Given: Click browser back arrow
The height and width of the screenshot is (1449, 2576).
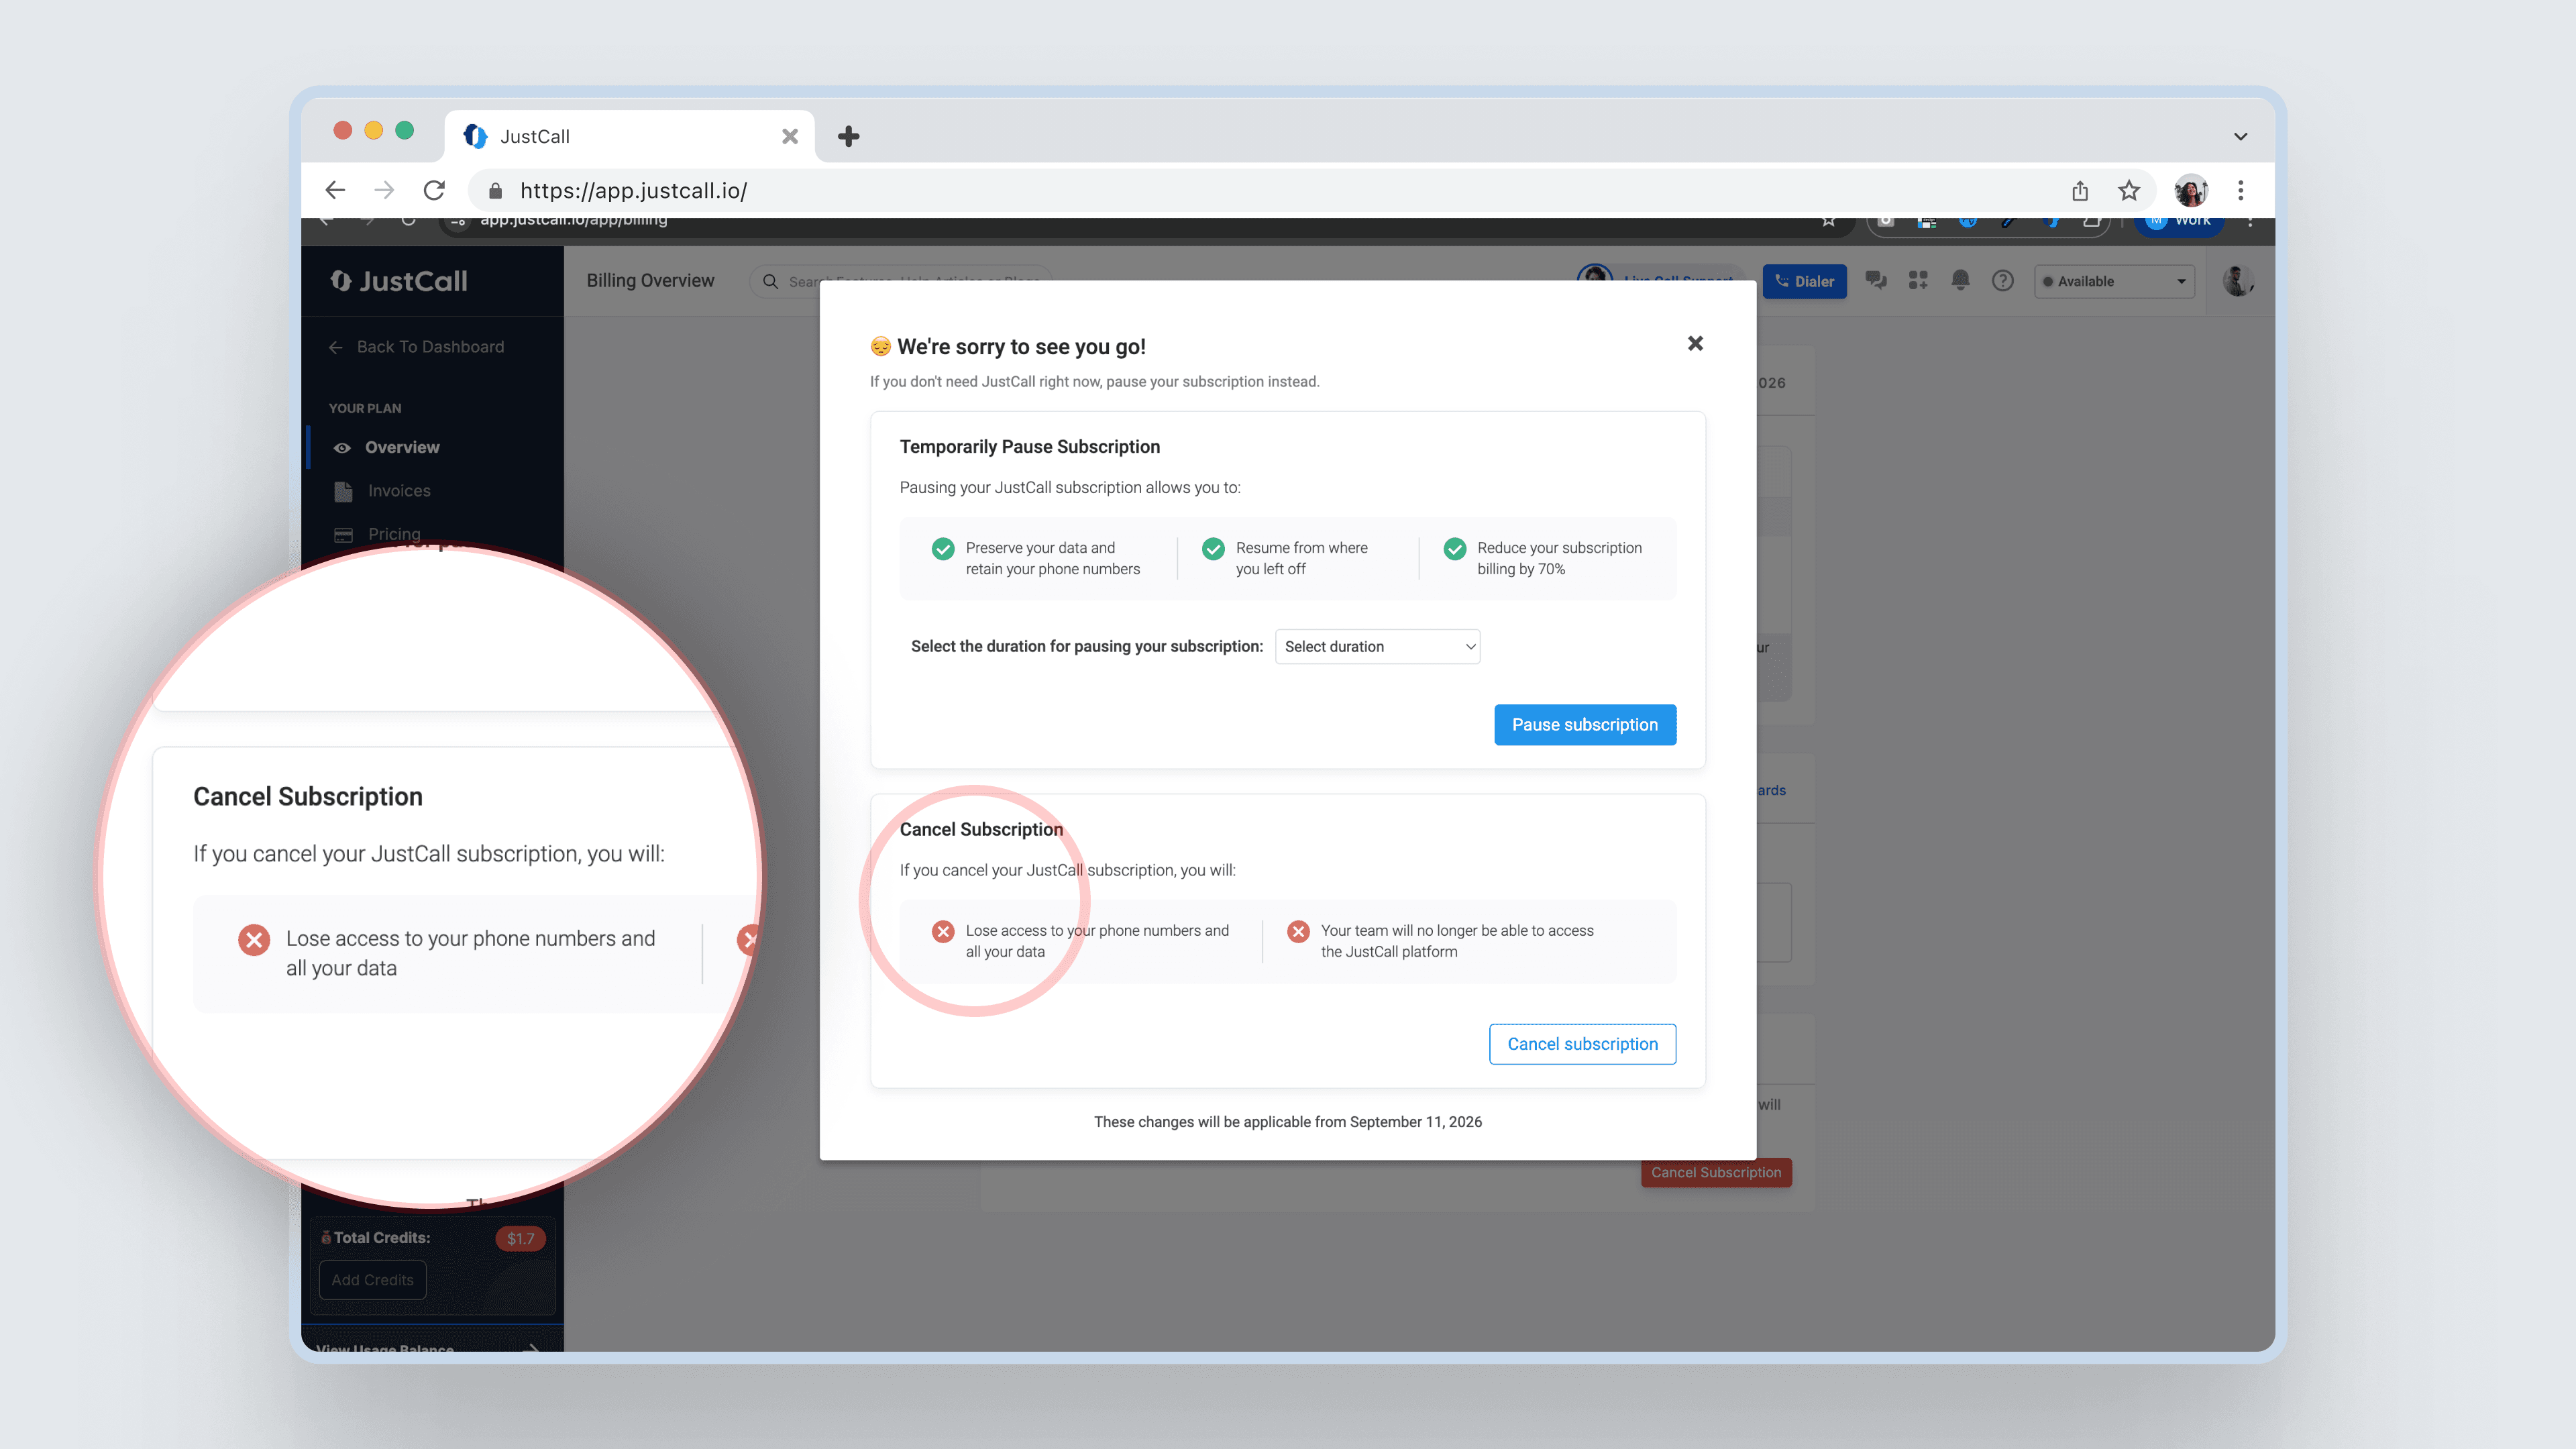Looking at the screenshot, I should coord(335,190).
